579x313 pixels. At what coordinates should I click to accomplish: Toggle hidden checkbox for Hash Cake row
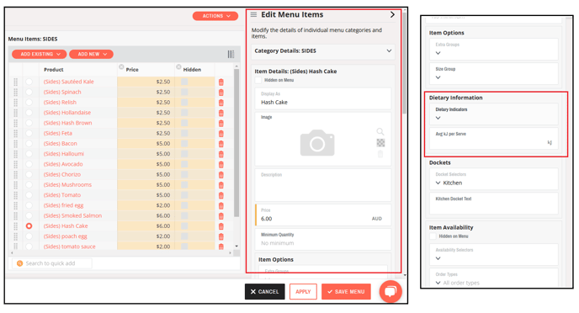pos(184,225)
